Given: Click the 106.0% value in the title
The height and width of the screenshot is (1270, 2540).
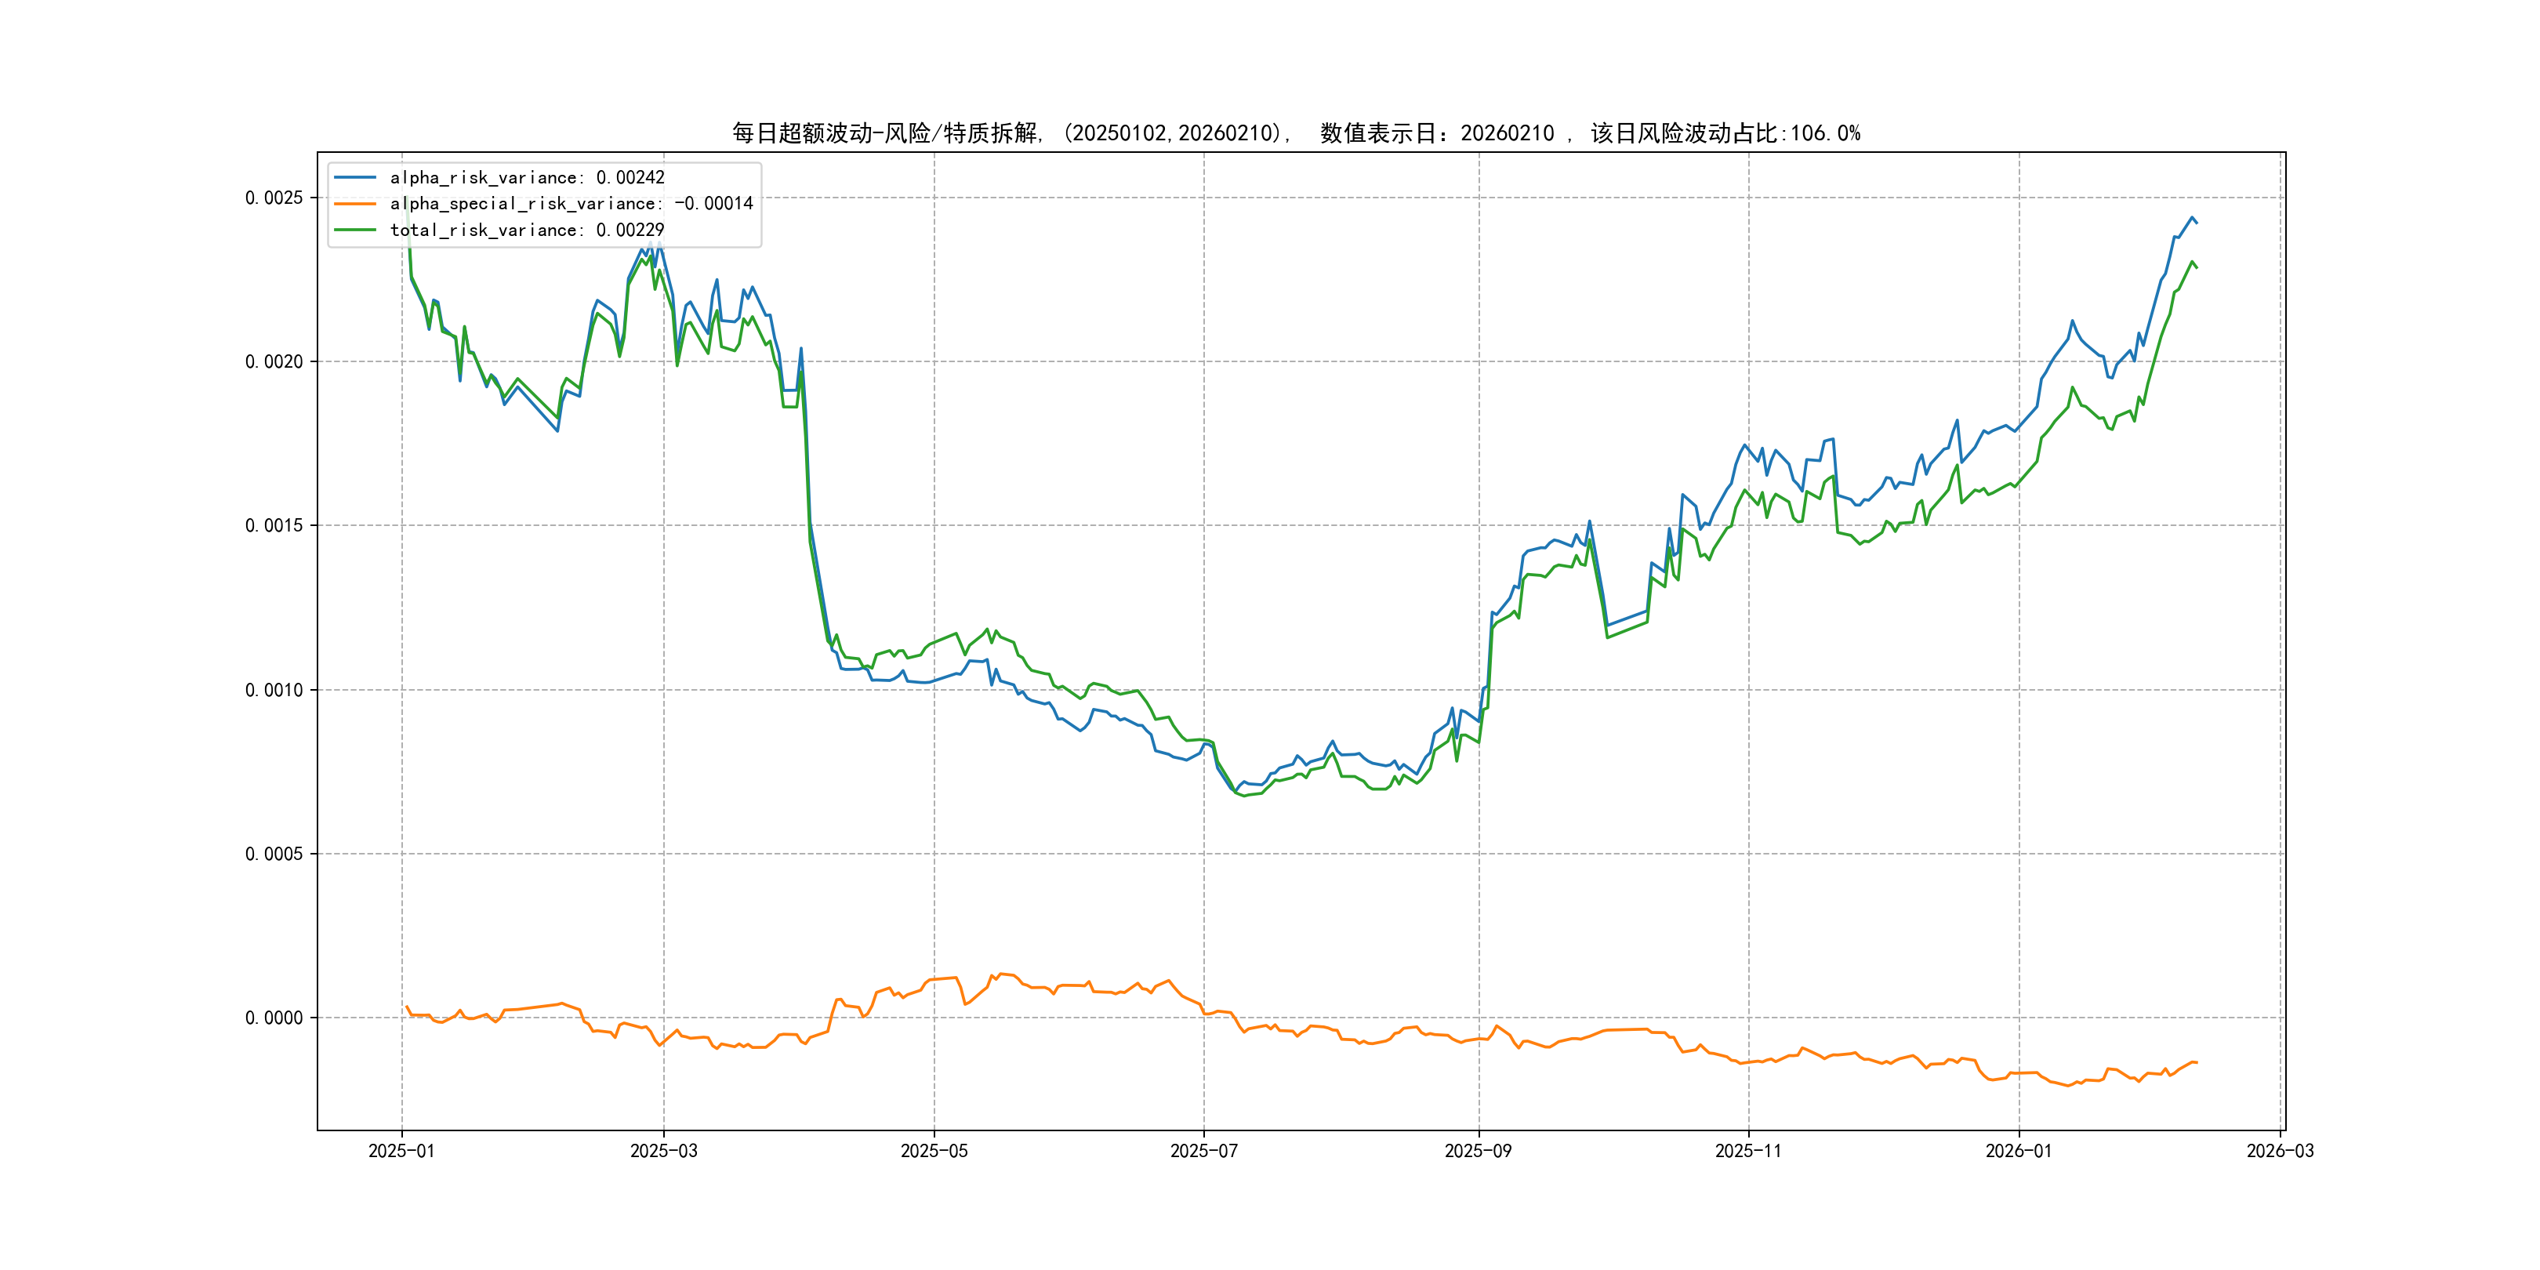Looking at the screenshot, I should (1825, 133).
